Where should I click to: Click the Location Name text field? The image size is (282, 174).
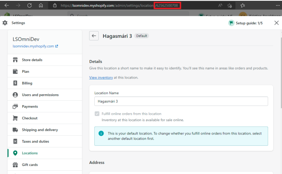181,101
